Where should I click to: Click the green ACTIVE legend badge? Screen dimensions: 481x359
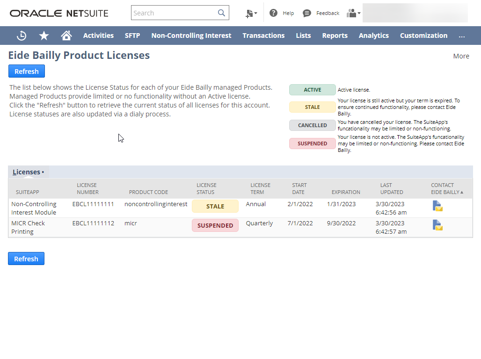coord(312,90)
